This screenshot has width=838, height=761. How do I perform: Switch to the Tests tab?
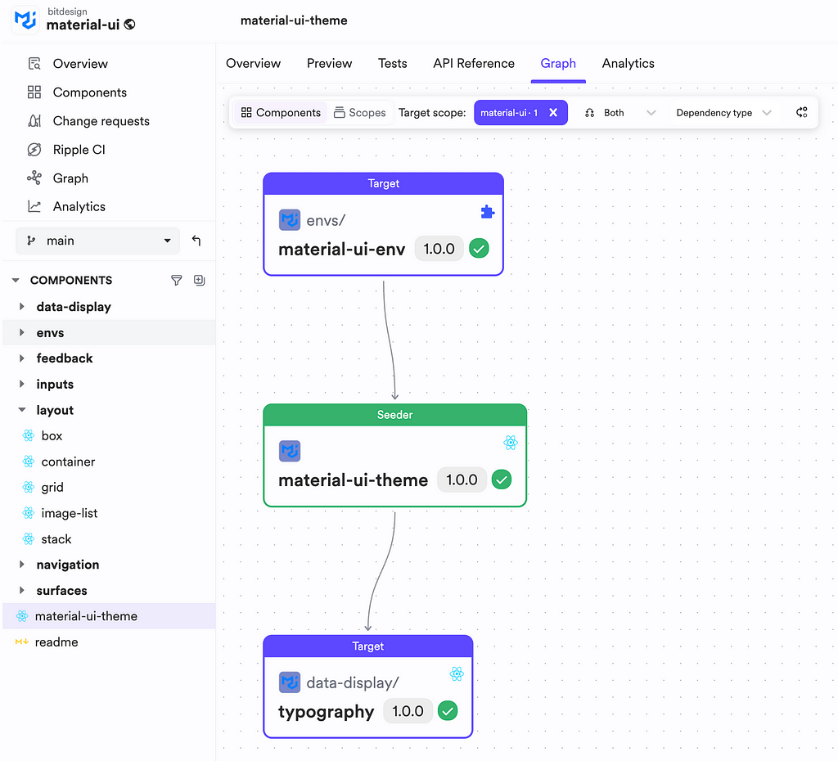(392, 64)
